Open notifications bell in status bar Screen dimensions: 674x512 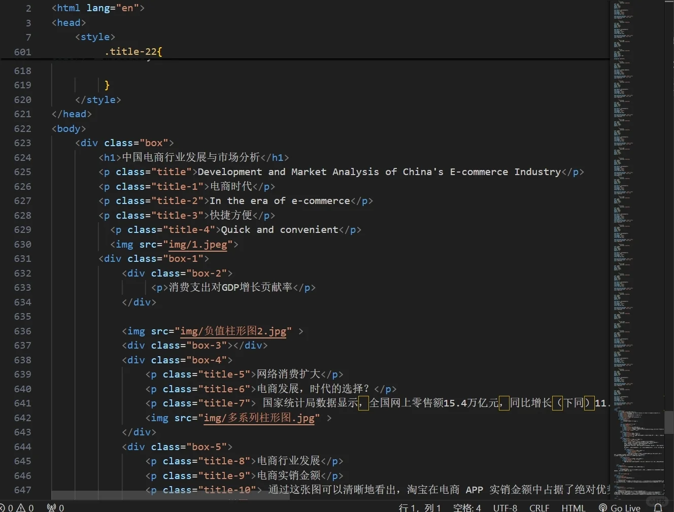point(658,508)
